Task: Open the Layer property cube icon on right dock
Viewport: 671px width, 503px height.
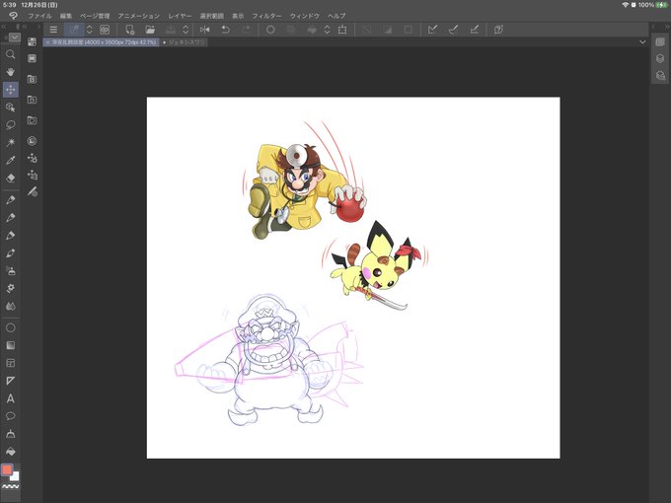Action: (660, 58)
